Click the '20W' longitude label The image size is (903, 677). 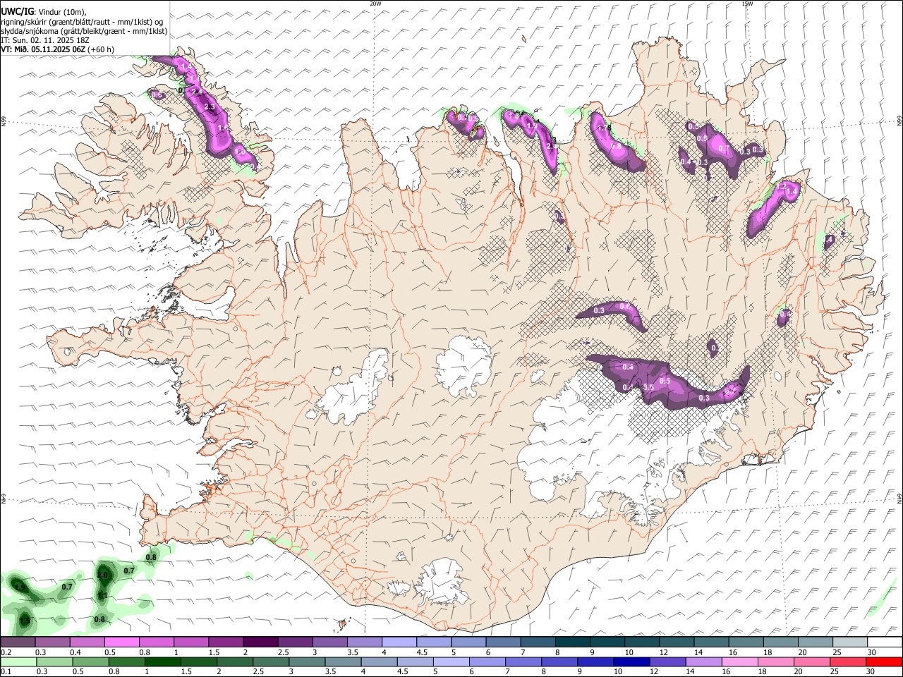pos(375,4)
